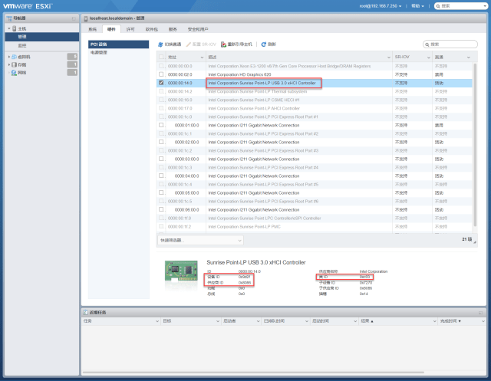Click the PCI devices search input field

(450, 44)
